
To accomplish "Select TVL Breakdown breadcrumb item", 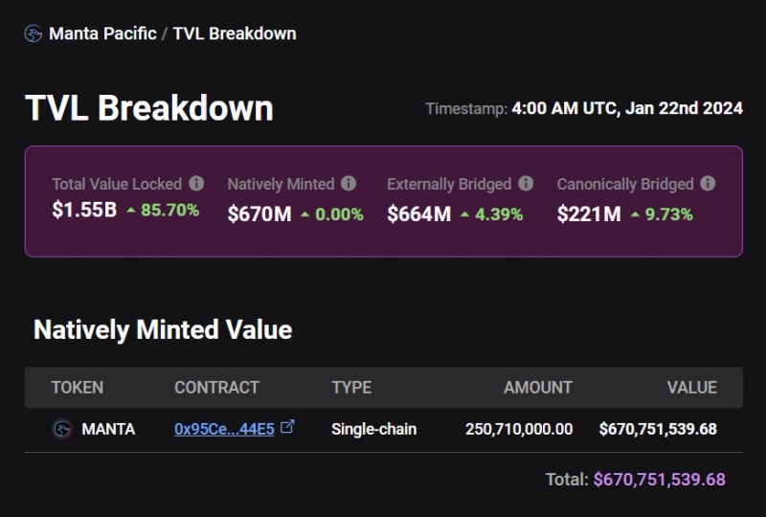I will point(235,34).
